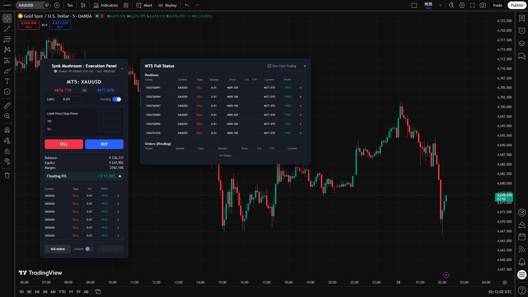Select the brush drawing tool
Screen dimensions: 528x297
[x=7, y=71]
